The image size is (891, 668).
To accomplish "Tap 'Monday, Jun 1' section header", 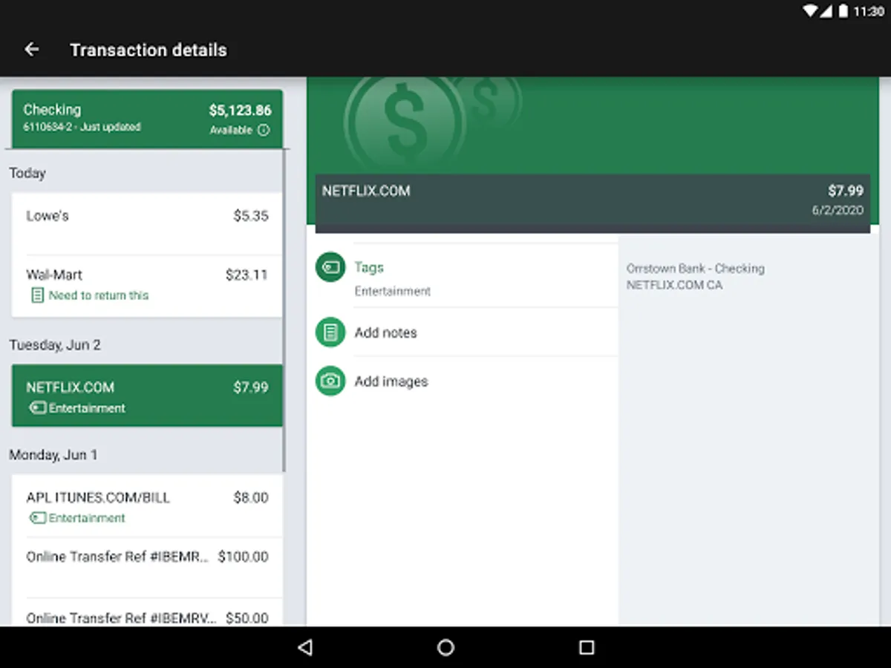I will point(53,455).
